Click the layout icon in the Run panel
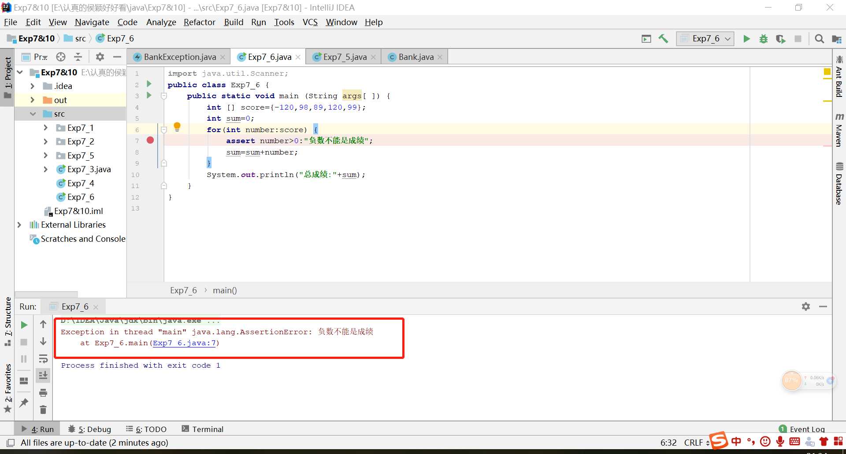Screen dimensions: 846x454 pyautogui.click(x=24, y=381)
